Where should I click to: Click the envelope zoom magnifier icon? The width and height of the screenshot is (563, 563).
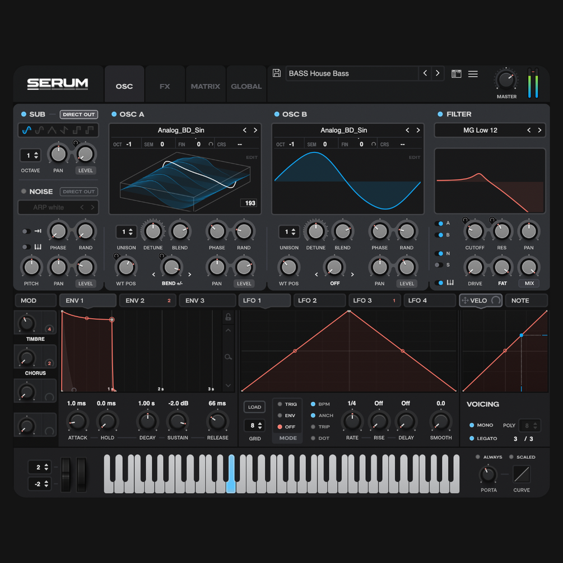(228, 357)
